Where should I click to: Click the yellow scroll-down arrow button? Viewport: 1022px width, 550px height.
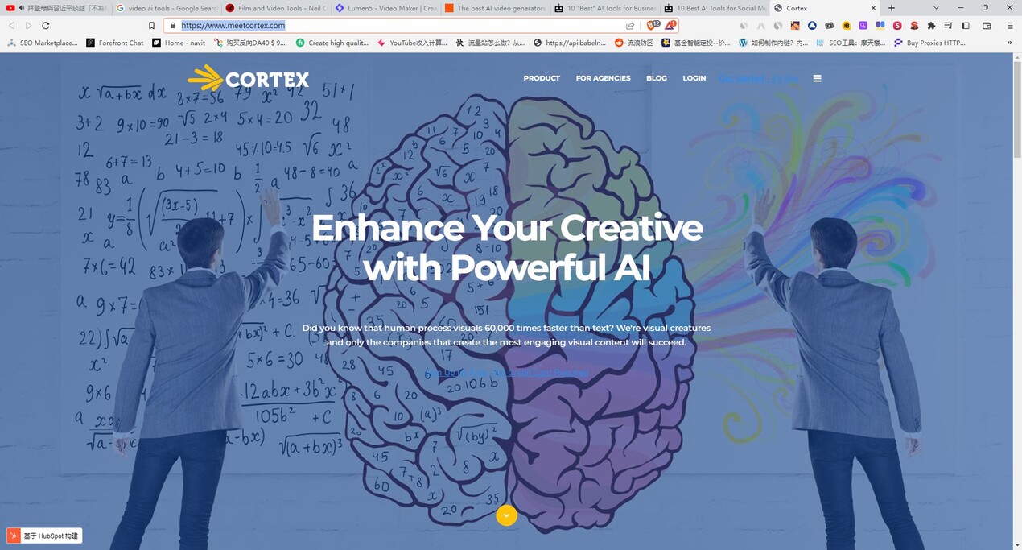click(x=506, y=515)
